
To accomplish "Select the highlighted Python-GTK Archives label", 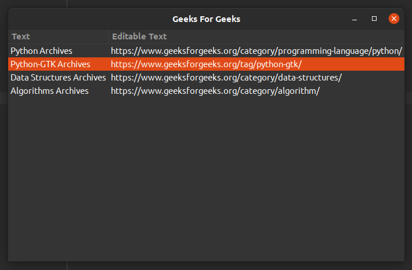I will tap(50, 64).
